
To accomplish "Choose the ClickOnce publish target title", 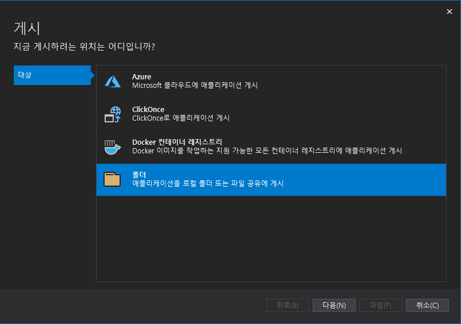I will click(148, 110).
